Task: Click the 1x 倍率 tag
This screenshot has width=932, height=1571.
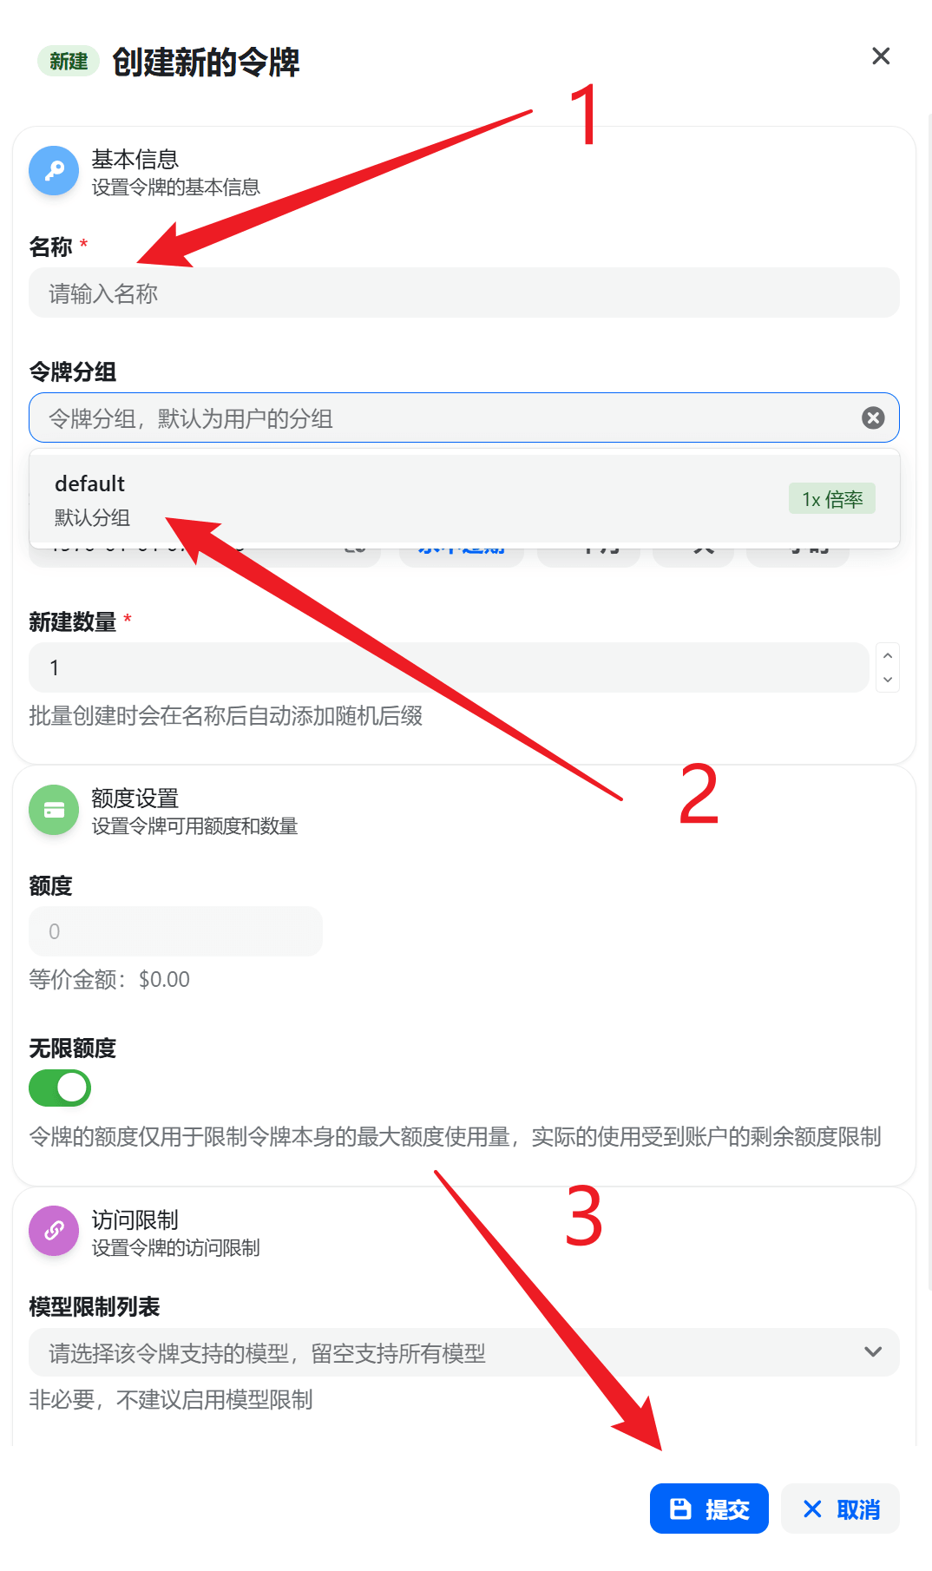Action: pyautogui.click(x=832, y=499)
